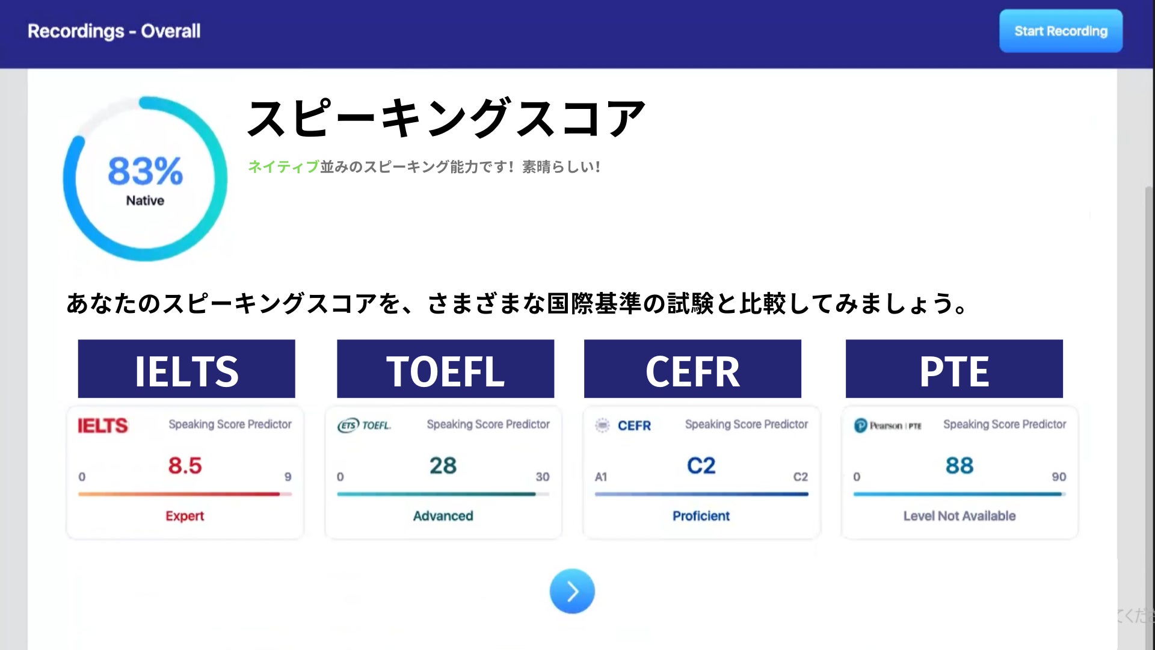Click the vertical scrollbar on right edge

coord(1150,415)
